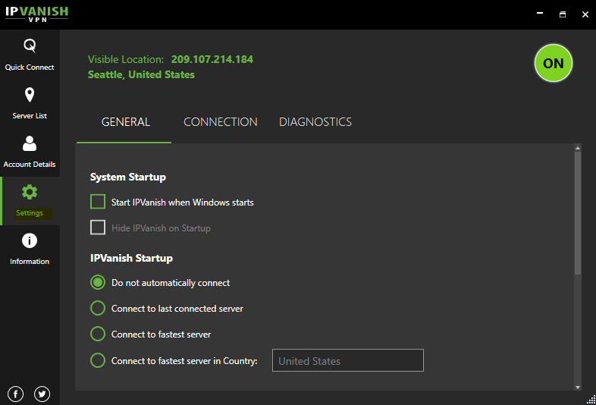Screen dimensions: 596x405
Task: Visit IPVanish Facebook page icon
Action: click(16, 394)
